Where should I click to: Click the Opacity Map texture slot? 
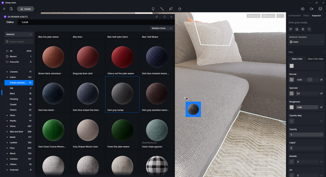tap(292, 121)
